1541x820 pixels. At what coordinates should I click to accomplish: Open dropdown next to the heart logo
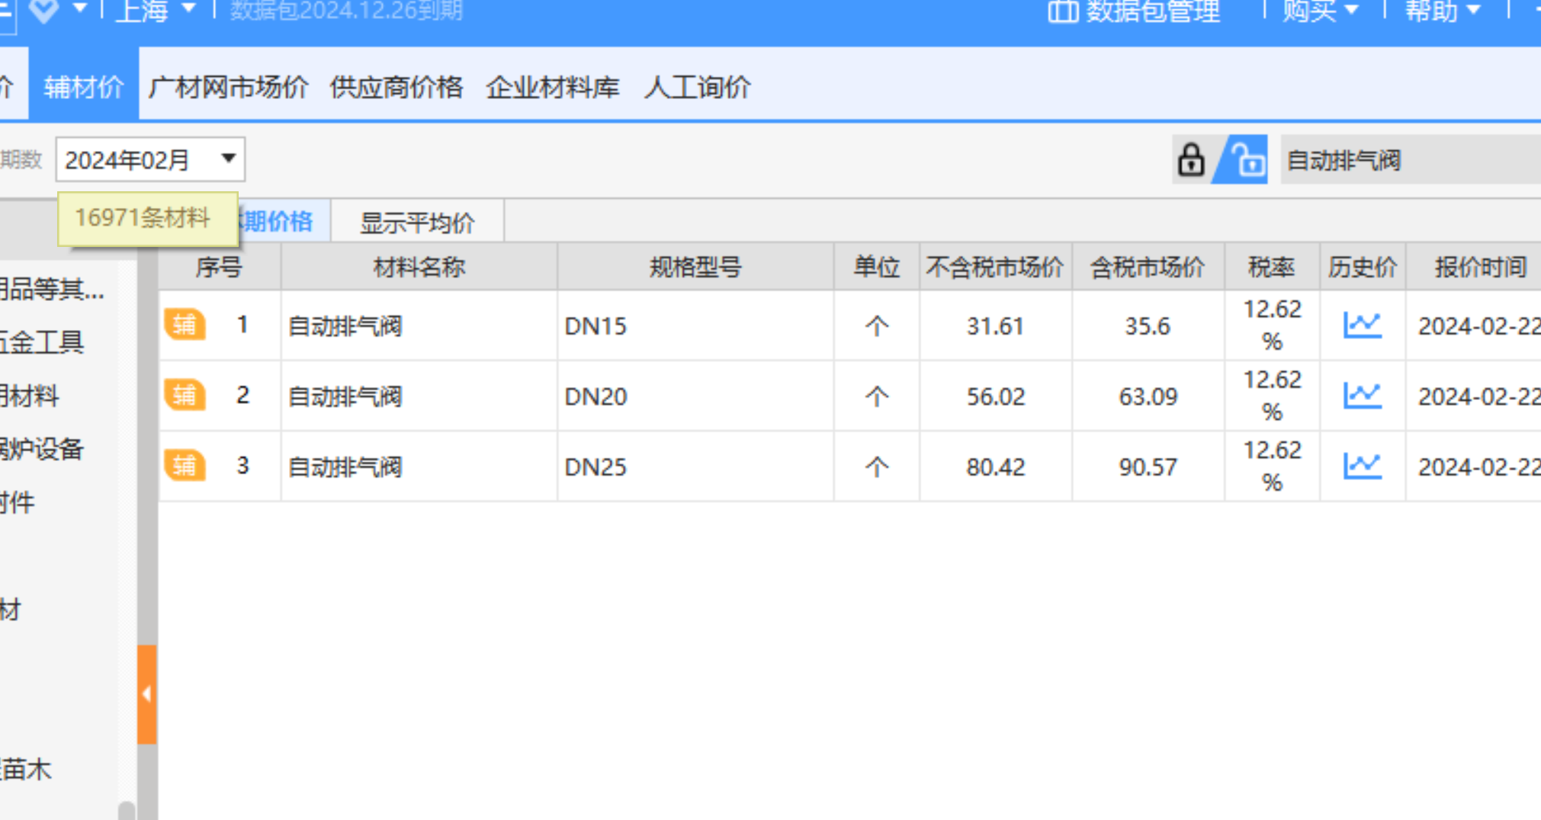coord(79,9)
